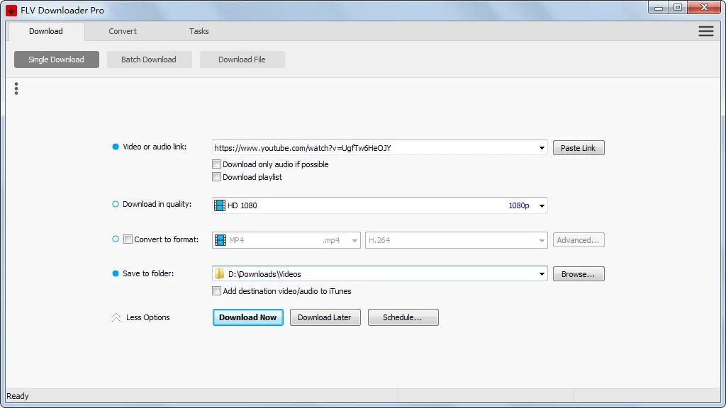Click the 1080p quality label
Viewport: 726px width, 408px height.
click(x=518, y=205)
